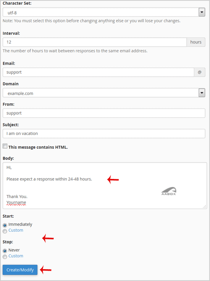Click the Email input containing support
210x281 pixels.
(x=99, y=72)
